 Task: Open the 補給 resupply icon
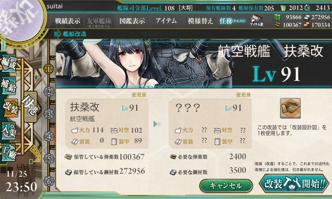tap(9, 86)
